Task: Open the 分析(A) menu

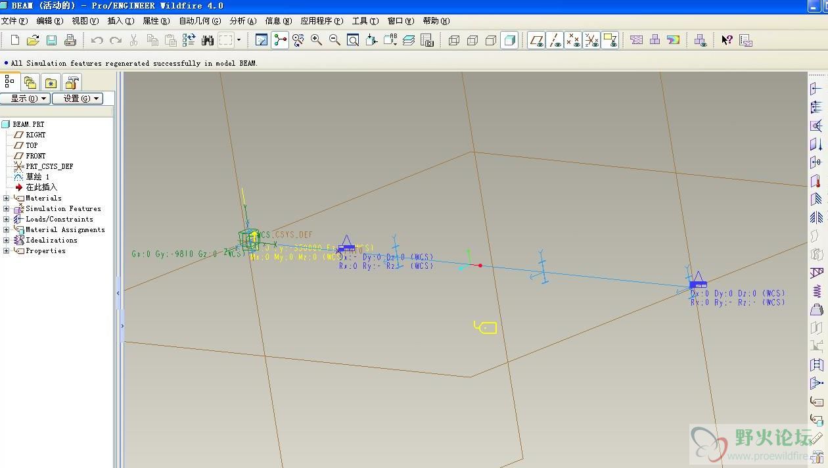Action: [x=242, y=21]
